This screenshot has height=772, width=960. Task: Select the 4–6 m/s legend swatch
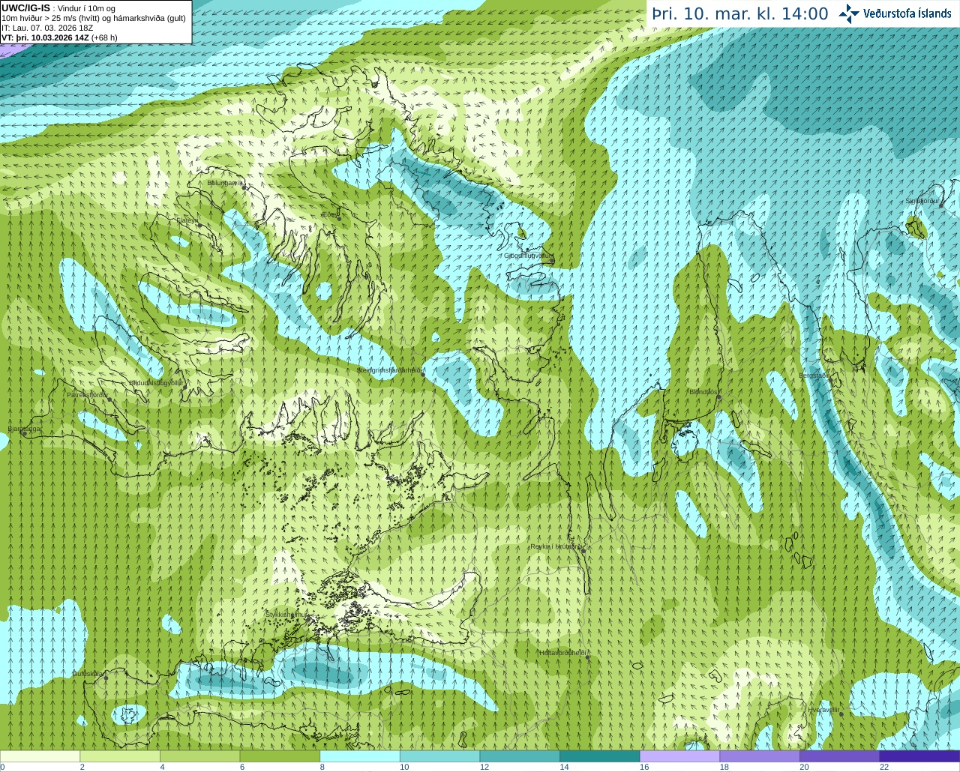200,756
